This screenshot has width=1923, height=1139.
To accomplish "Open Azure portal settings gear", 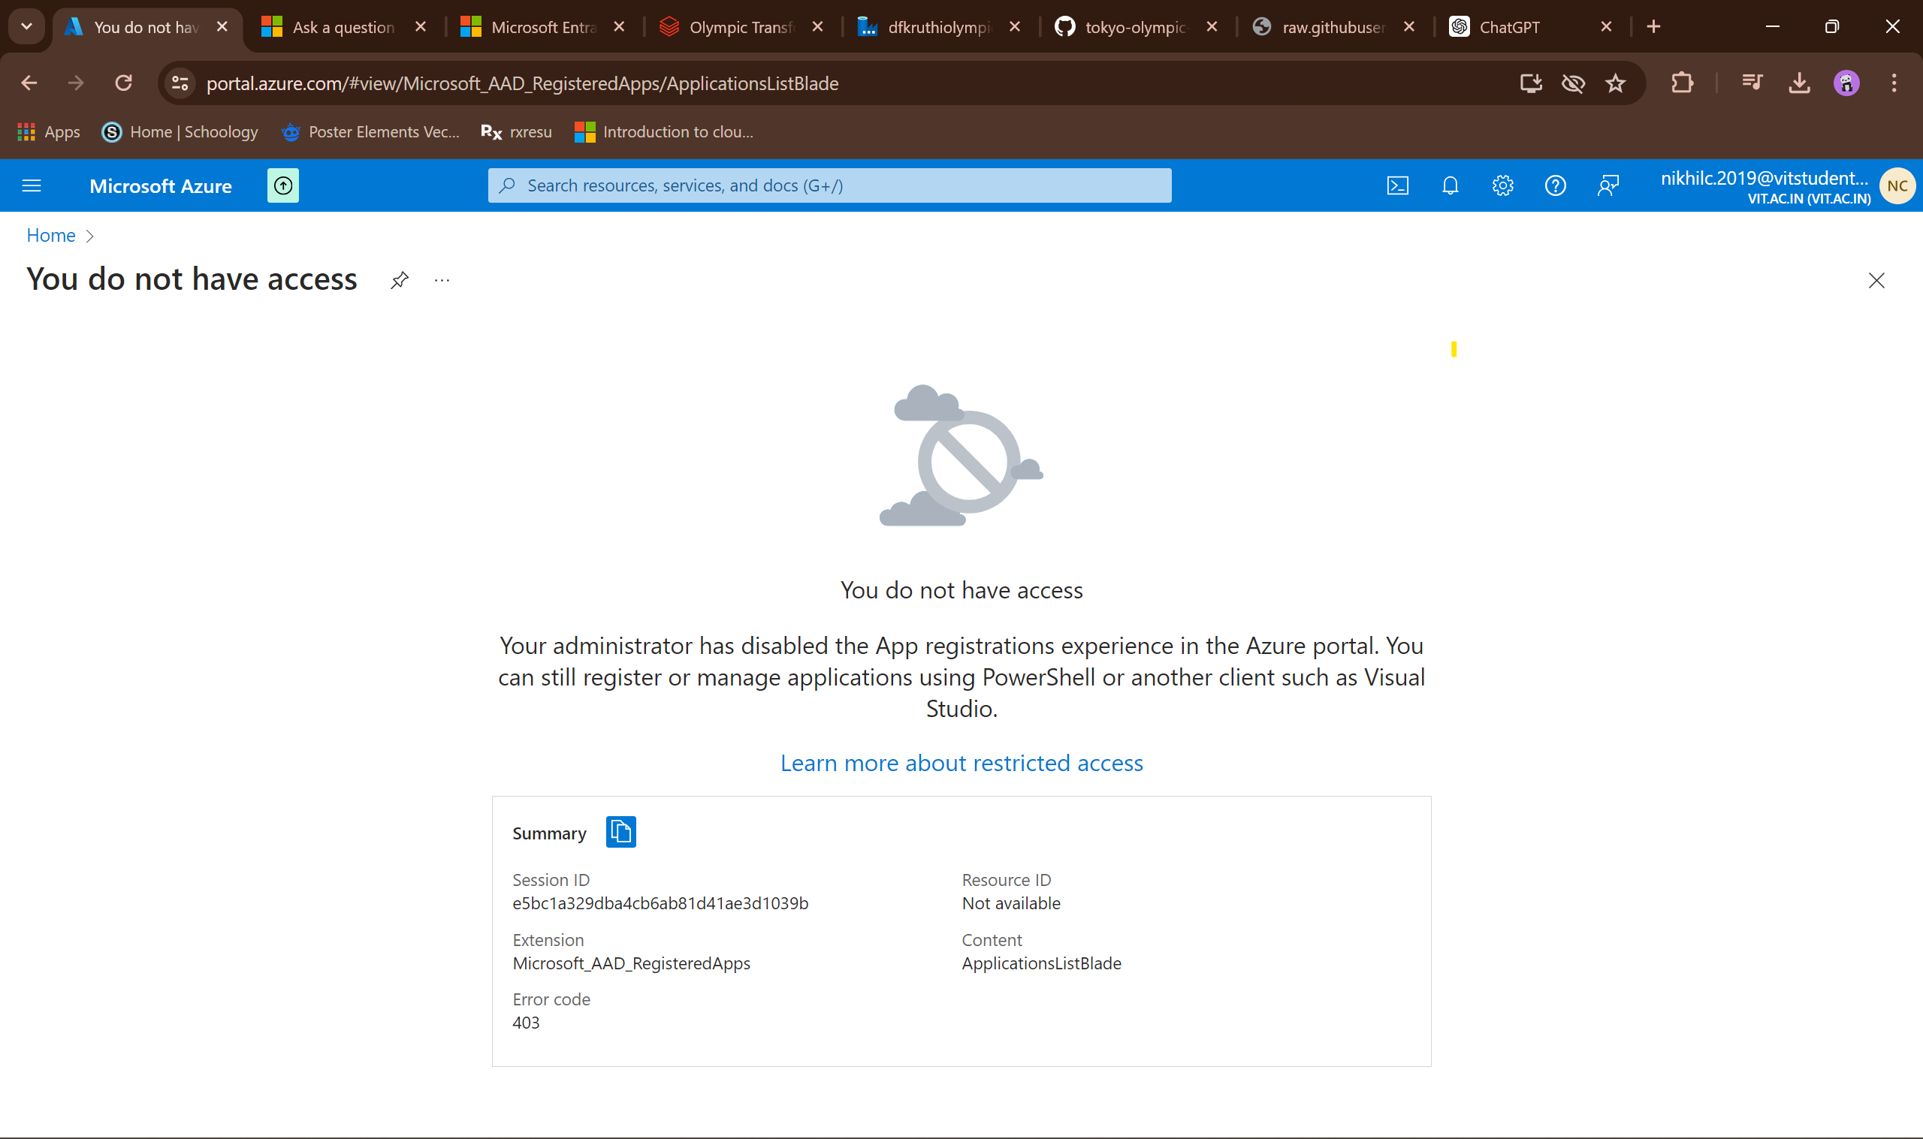I will 1502,185.
